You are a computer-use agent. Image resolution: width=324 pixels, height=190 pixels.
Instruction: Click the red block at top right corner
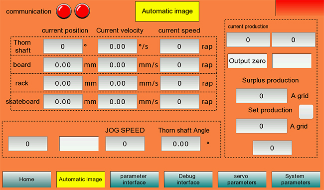tap(300, 7)
